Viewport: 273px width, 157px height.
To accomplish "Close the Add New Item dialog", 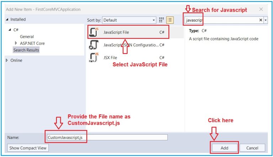I will pyautogui.click(x=261, y=9).
